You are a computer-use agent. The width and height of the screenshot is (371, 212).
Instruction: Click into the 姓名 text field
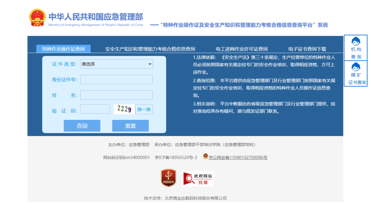[x=116, y=95]
